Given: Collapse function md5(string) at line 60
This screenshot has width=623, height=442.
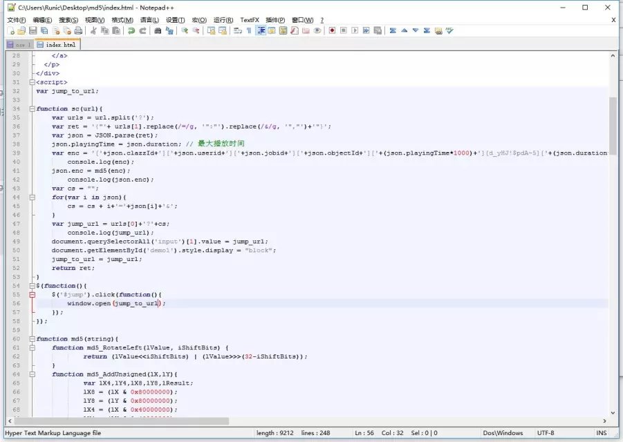Looking at the screenshot, I should coord(32,339).
